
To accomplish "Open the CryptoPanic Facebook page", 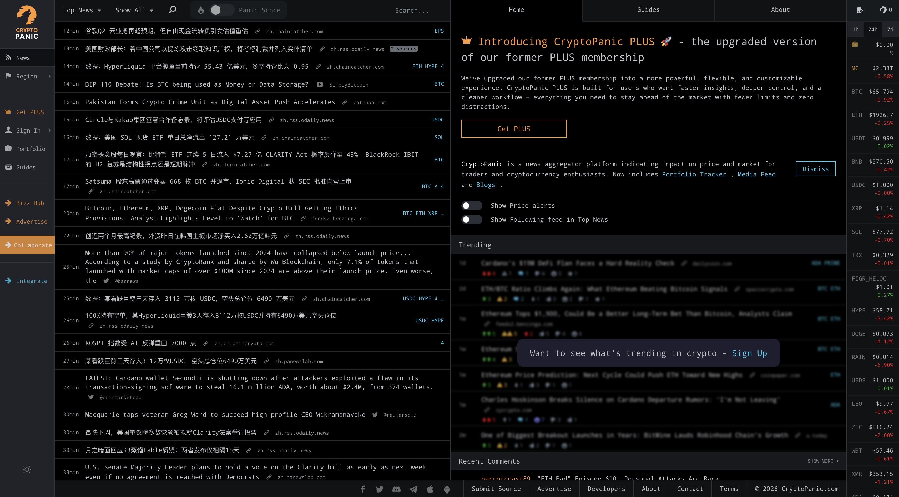I will pyautogui.click(x=363, y=489).
